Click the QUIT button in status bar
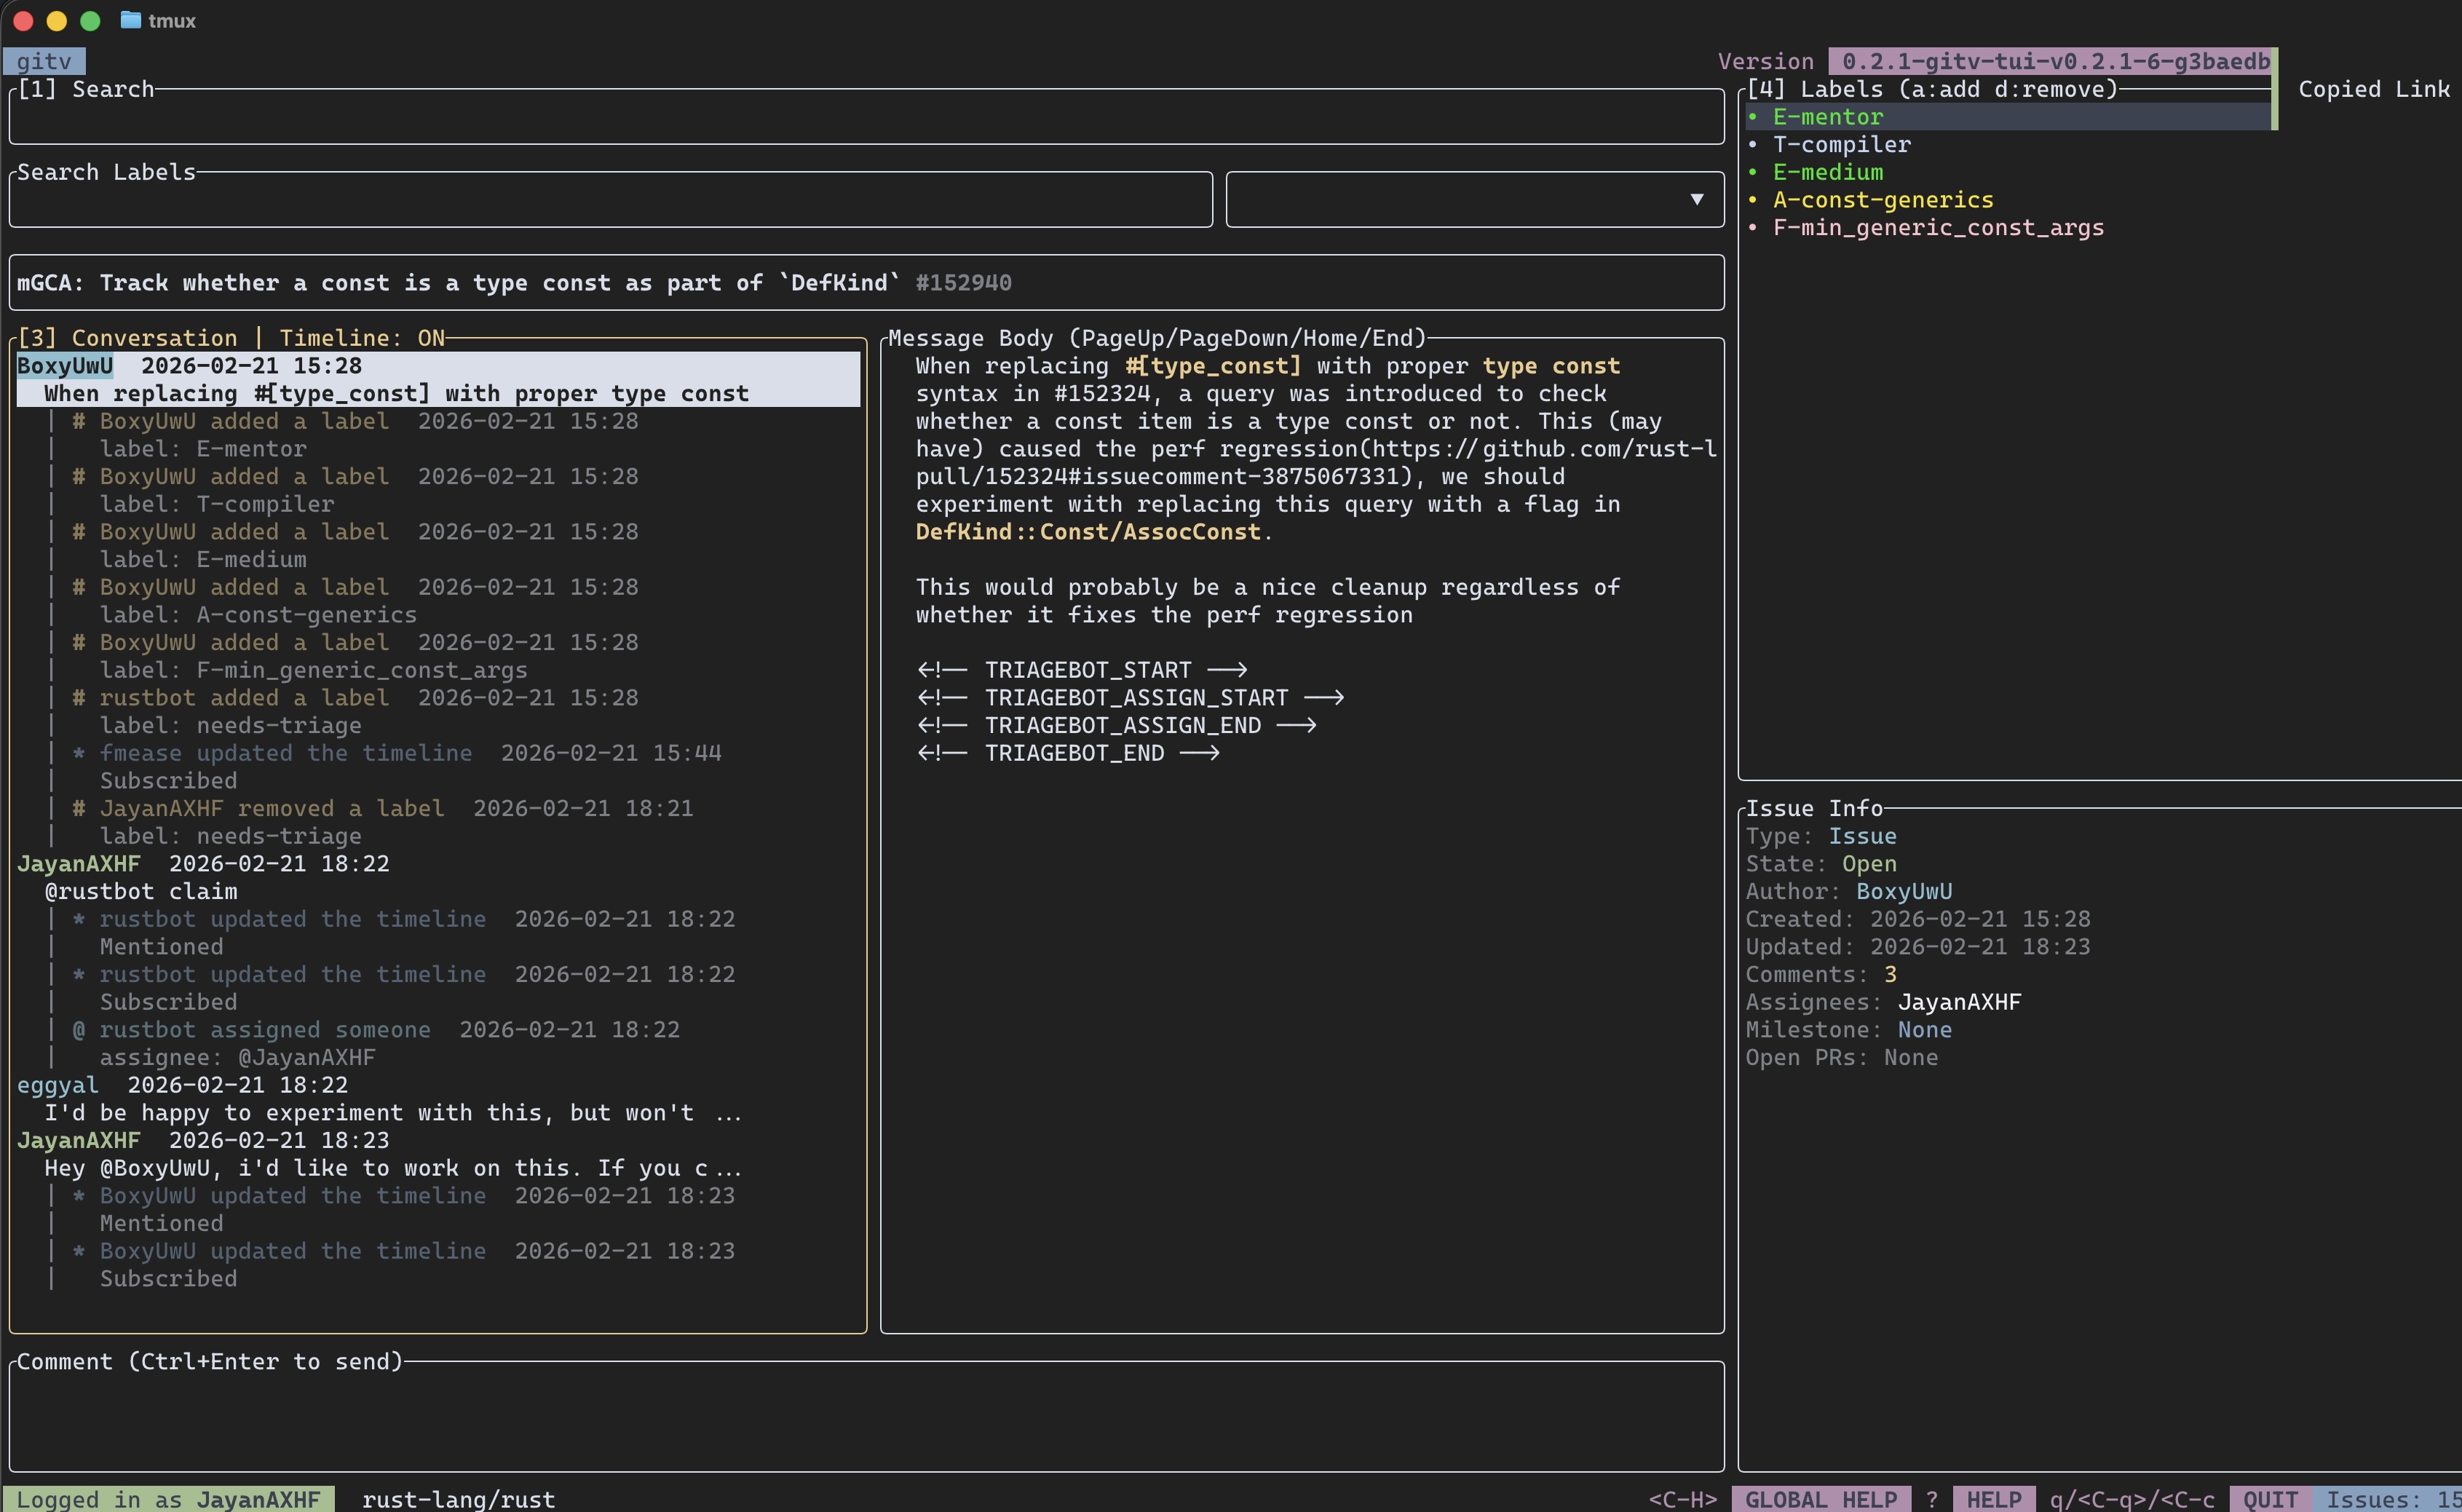 pyautogui.click(x=2270, y=1499)
